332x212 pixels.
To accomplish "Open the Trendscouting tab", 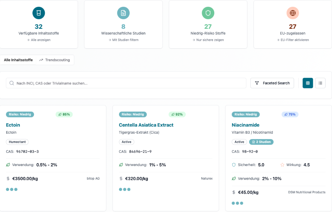I will click(54, 60).
